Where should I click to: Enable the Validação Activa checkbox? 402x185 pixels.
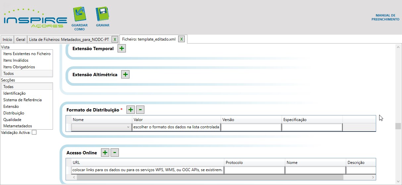coord(34,133)
